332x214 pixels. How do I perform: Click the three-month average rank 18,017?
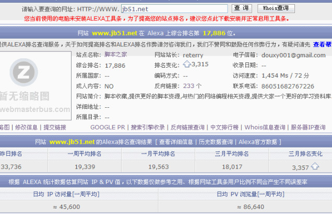(x=232, y=167)
